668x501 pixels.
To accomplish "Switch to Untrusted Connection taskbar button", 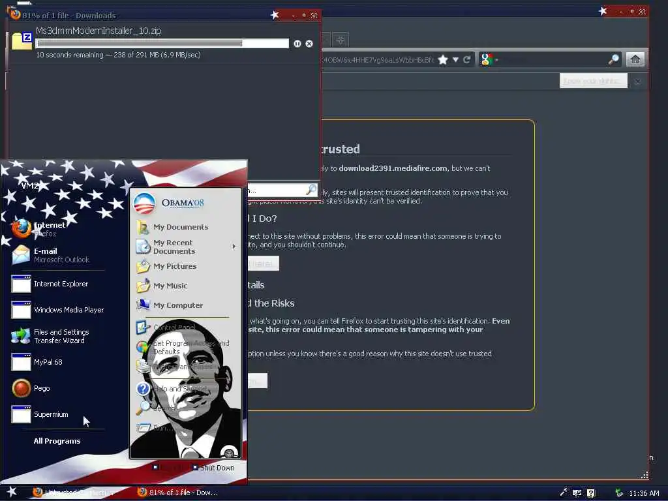I will pos(74,493).
